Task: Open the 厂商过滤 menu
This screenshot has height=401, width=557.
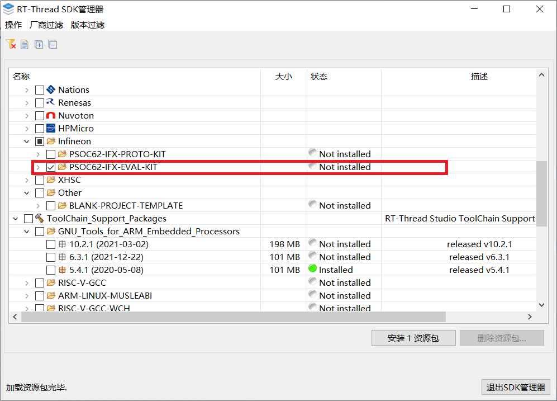Action: [x=46, y=25]
